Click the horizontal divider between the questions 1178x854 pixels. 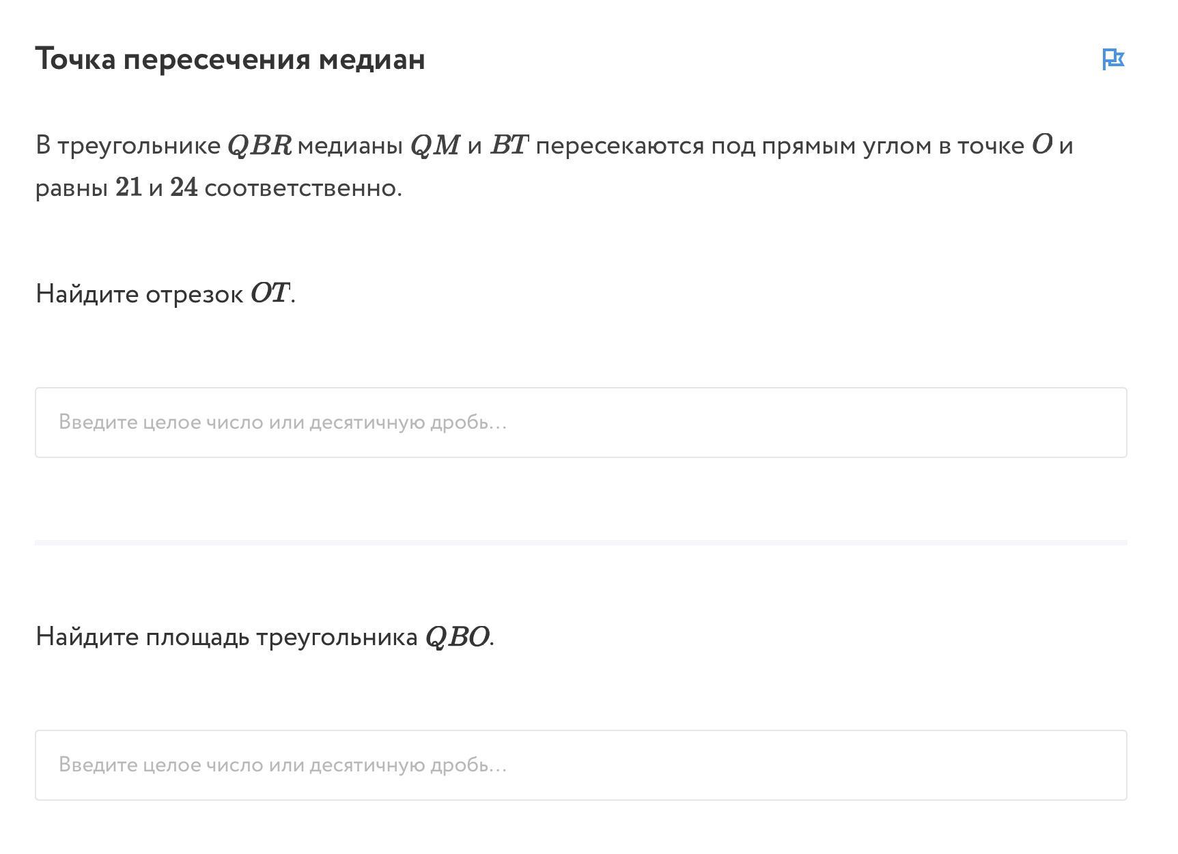(580, 543)
